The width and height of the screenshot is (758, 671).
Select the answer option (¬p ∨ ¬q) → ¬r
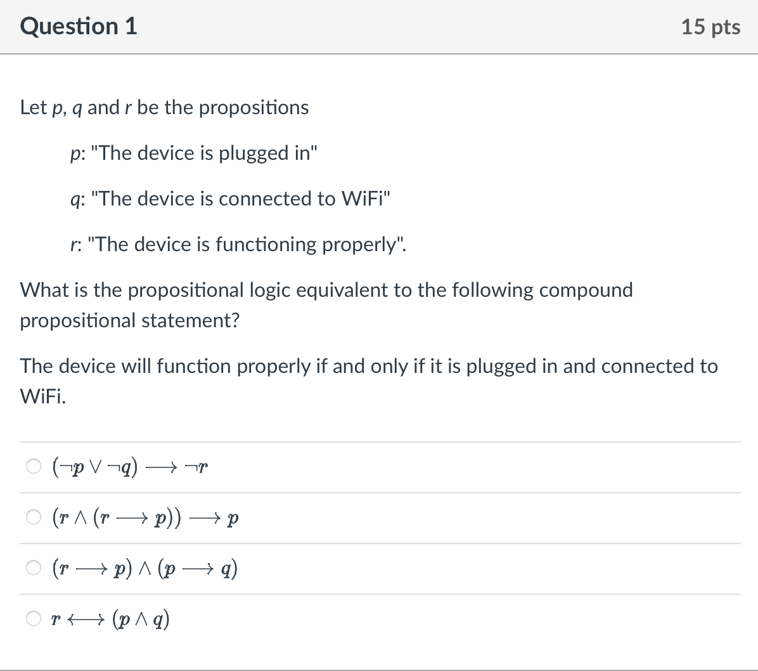pos(127,467)
